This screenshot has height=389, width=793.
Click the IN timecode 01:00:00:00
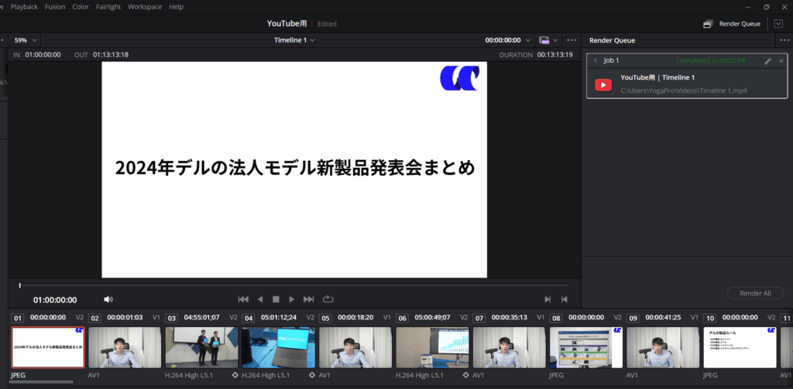click(x=43, y=55)
